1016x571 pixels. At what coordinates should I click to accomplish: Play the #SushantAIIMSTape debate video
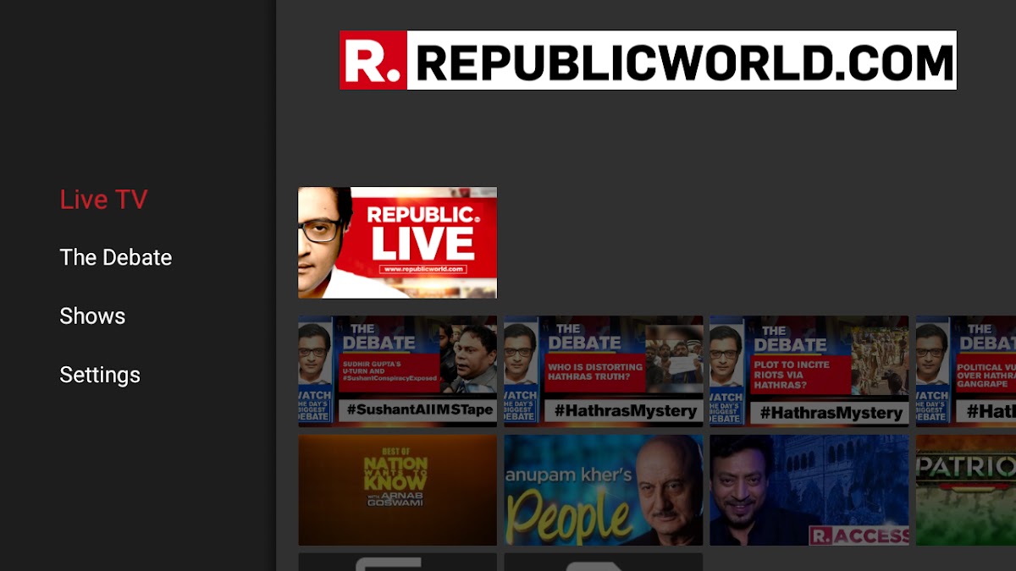point(397,370)
